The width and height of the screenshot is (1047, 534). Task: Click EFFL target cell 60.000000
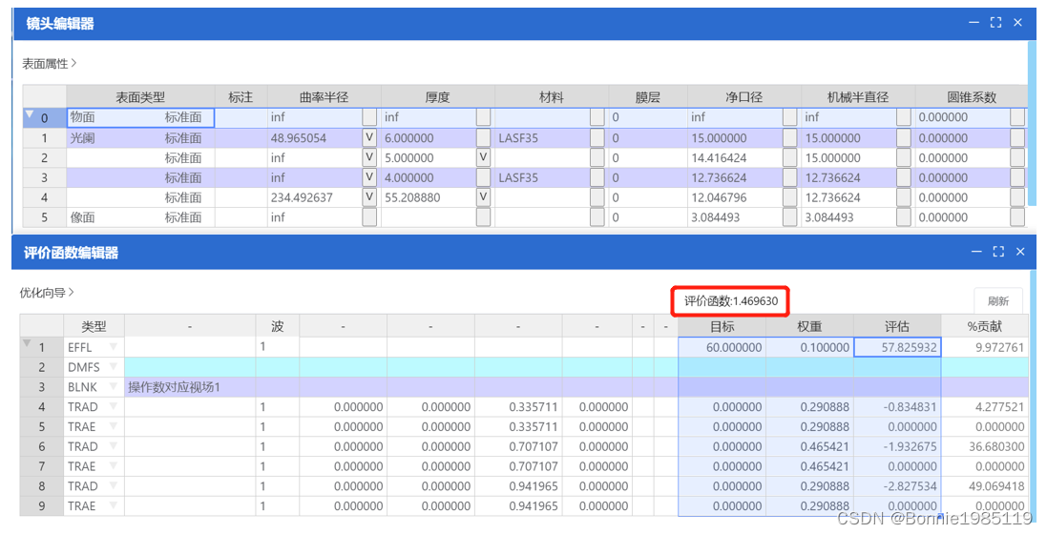click(x=722, y=347)
